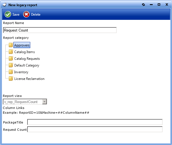The height and width of the screenshot is (145, 172).
Task: Click the Column Links label
Action: tap(14, 108)
